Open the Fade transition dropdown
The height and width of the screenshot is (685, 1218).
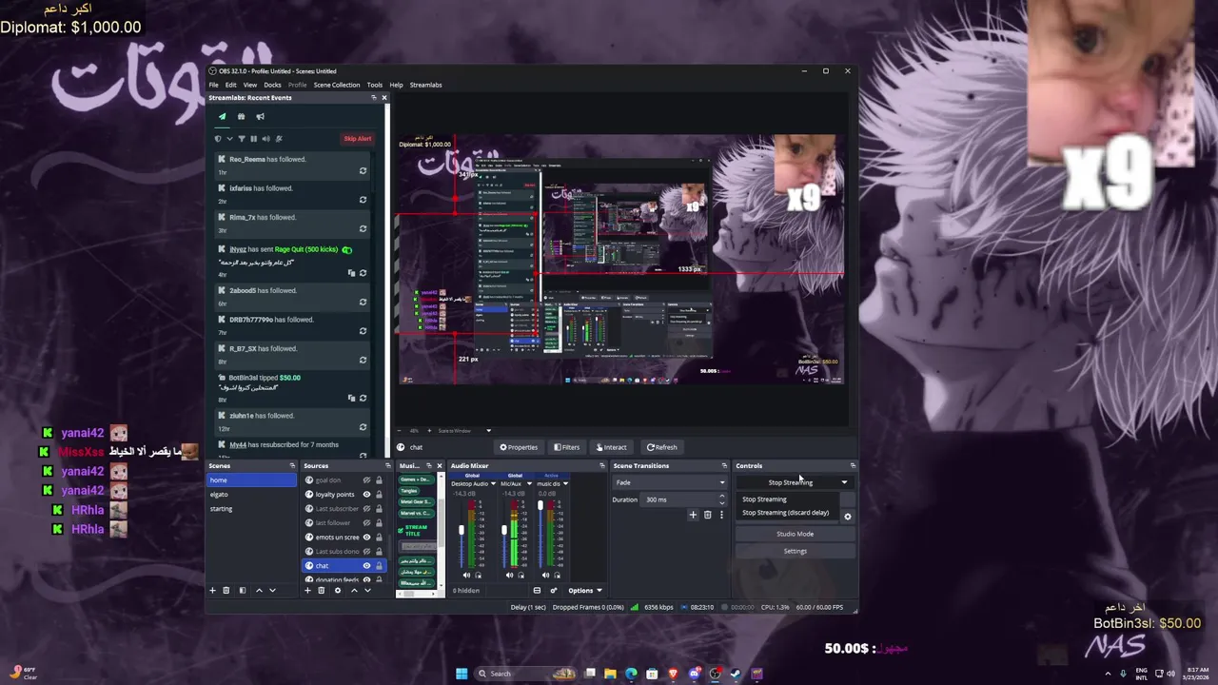[x=670, y=482]
